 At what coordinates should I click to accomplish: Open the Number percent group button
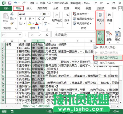[67, 18]
